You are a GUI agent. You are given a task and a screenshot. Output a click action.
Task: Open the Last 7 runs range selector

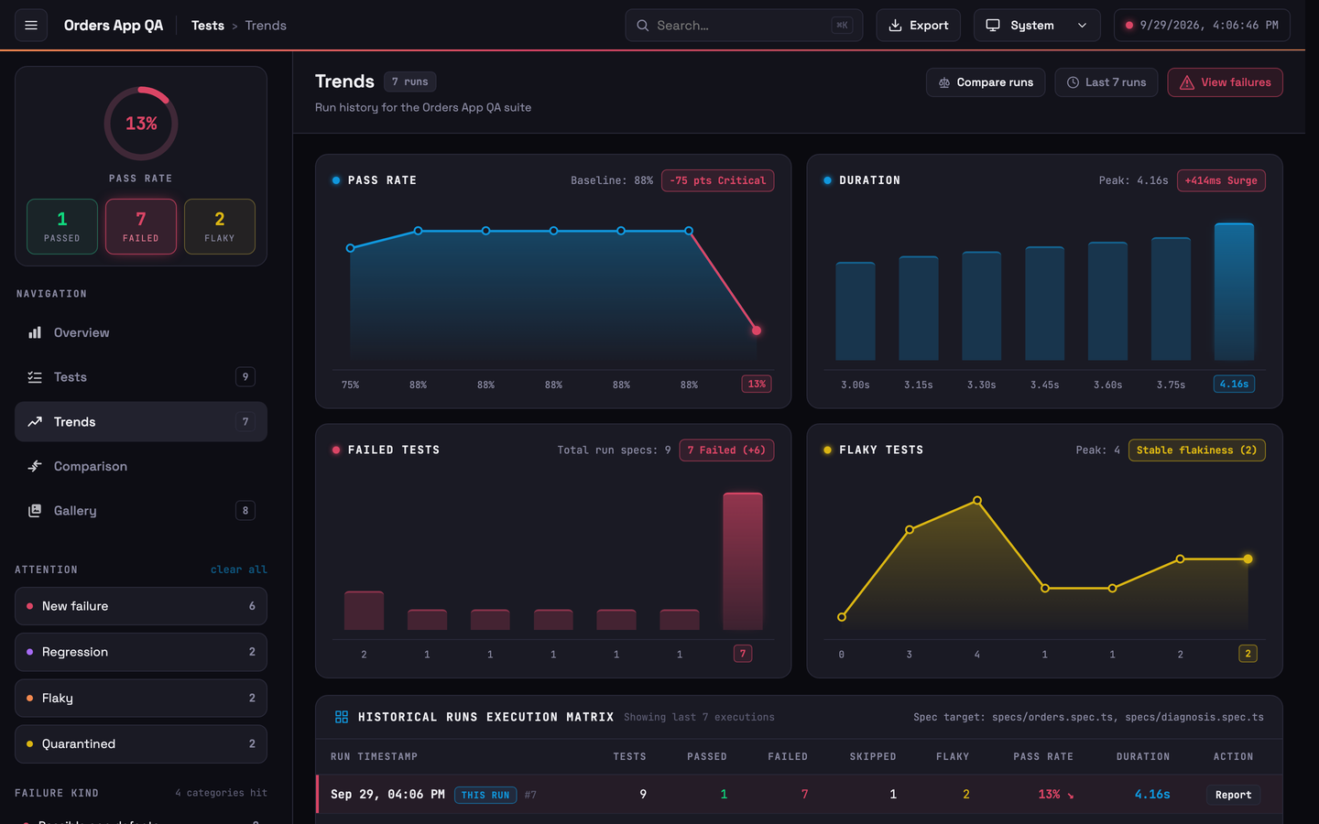1106,82
